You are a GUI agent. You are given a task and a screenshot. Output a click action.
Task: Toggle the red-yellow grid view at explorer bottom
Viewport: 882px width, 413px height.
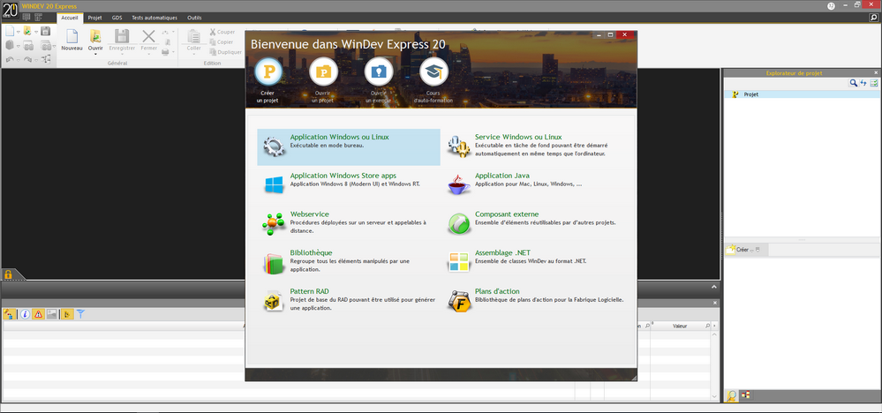pyautogui.click(x=745, y=394)
